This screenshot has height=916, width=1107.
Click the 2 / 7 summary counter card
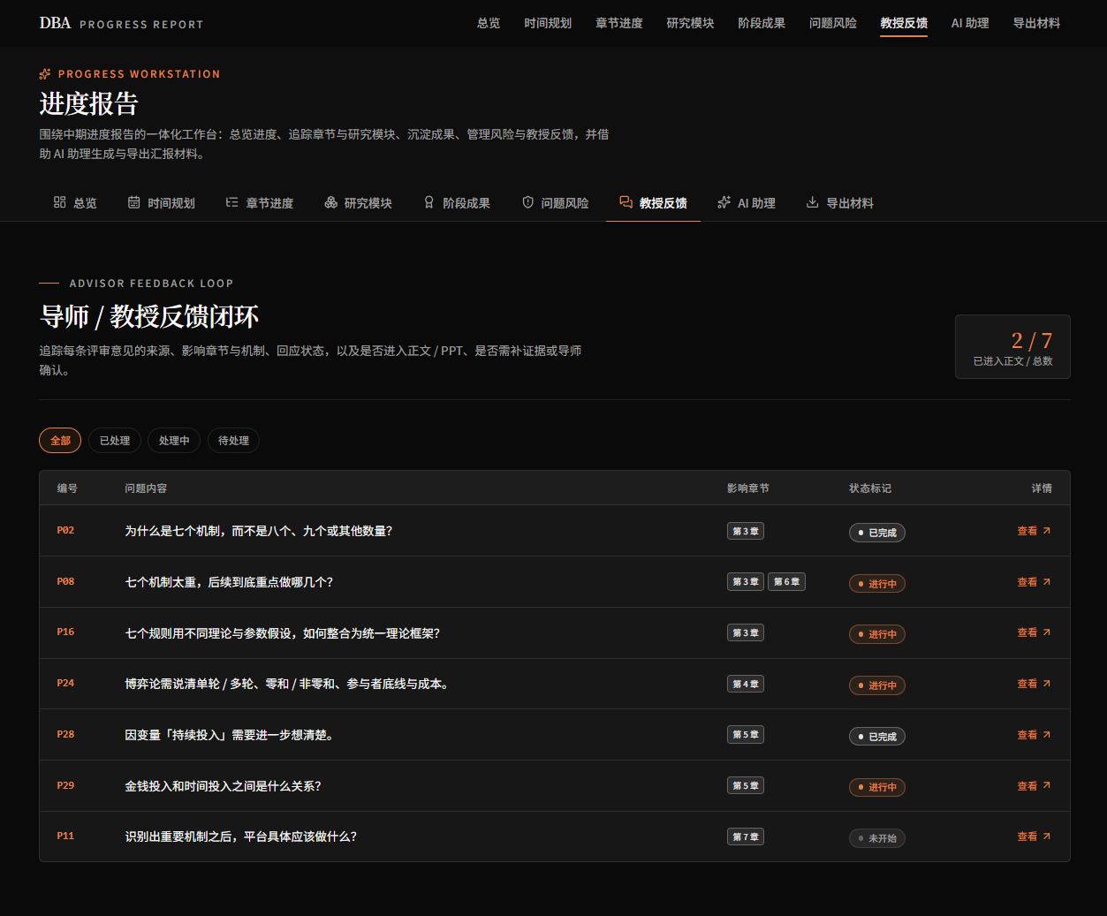(1012, 347)
